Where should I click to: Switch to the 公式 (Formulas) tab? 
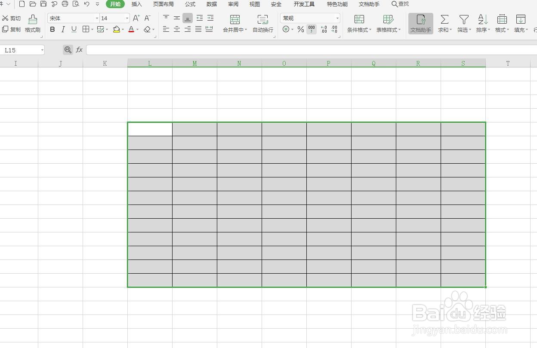point(190,4)
